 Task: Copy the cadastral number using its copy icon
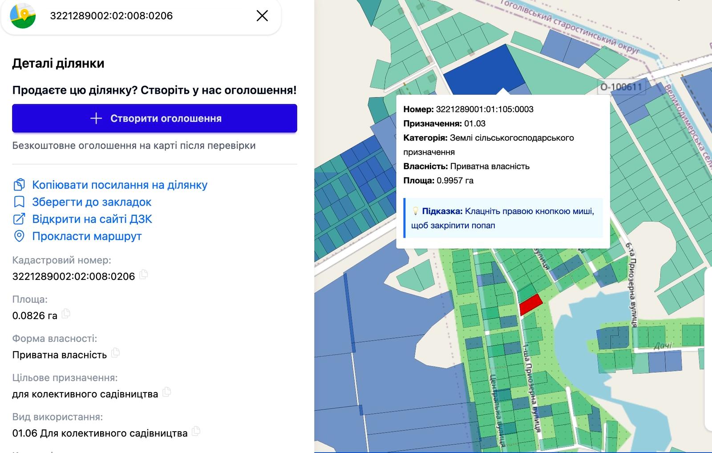pyautogui.click(x=144, y=275)
